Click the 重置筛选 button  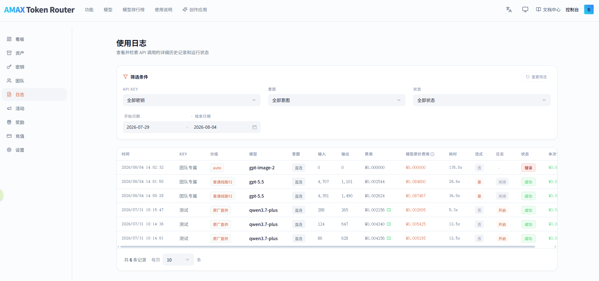pos(536,77)
